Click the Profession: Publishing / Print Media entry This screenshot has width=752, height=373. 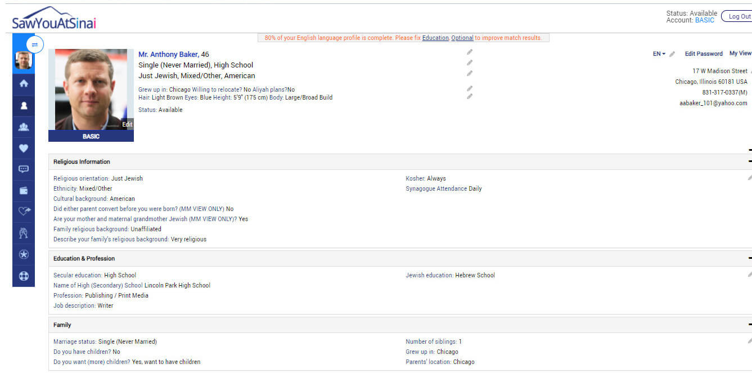pyautogui.click(x=101, y=296)
